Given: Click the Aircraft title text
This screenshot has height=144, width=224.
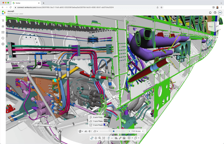Looking at the screenshot, I should (x=11, y=11).
